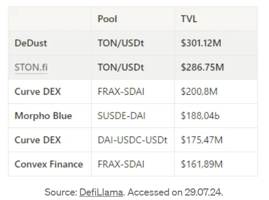Open the DefiLlama source link
269x200 pixels.
[x=101, y=192]
